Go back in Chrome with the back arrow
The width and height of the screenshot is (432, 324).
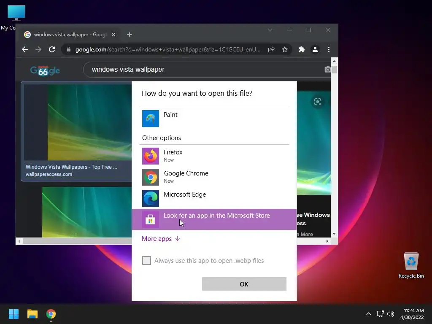25,49
